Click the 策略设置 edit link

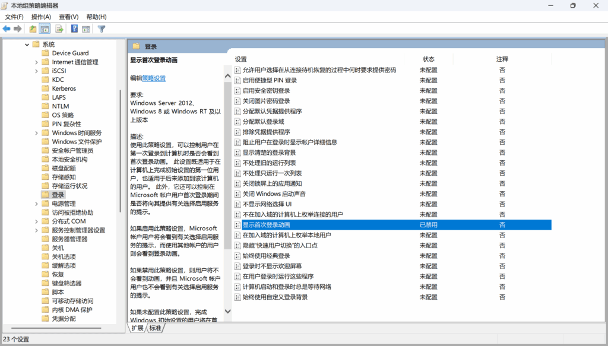click(154, 78)
